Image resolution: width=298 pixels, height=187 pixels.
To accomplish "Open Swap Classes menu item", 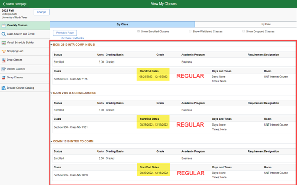I will [25, 77].
